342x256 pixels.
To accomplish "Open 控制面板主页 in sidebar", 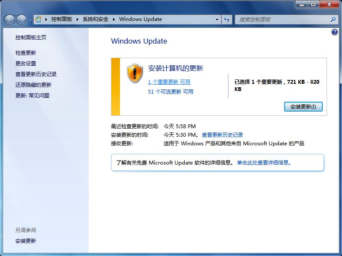I will (31, 38).
